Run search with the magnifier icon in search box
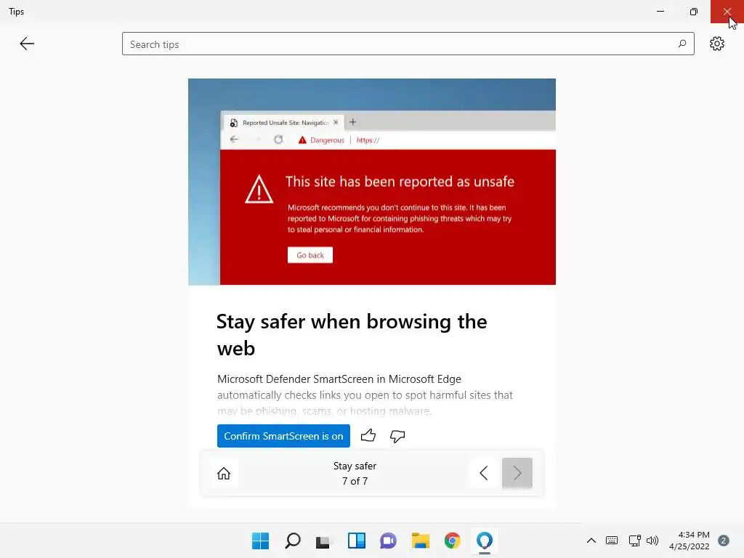This screenshot has height=558, width=744. click(682, 44)
